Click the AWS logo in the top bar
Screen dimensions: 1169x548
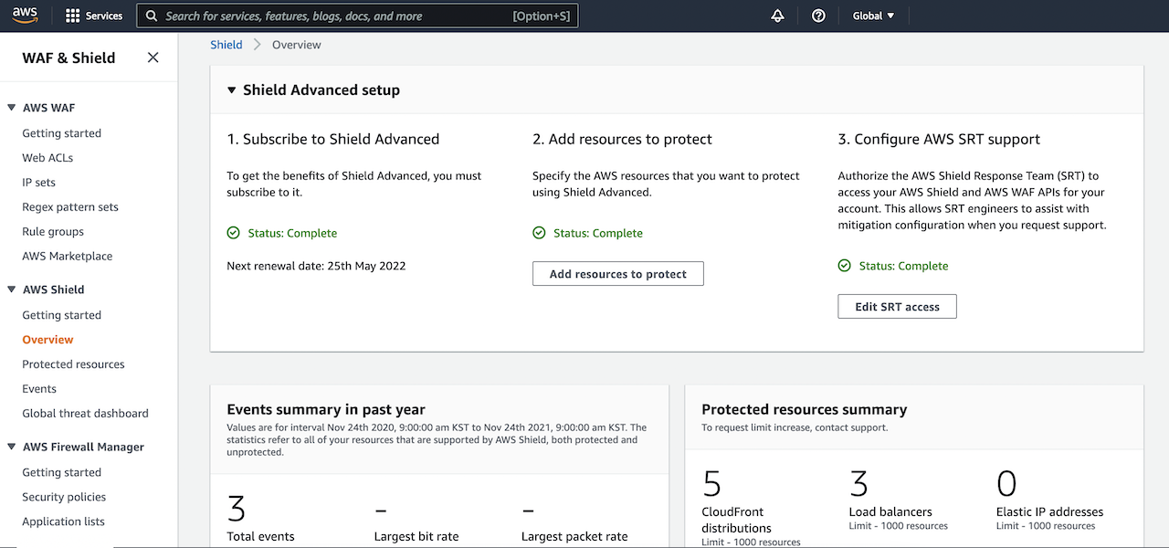25,15
